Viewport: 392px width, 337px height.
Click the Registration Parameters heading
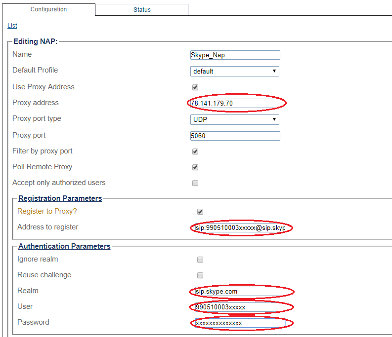click(x=60, y=198)
